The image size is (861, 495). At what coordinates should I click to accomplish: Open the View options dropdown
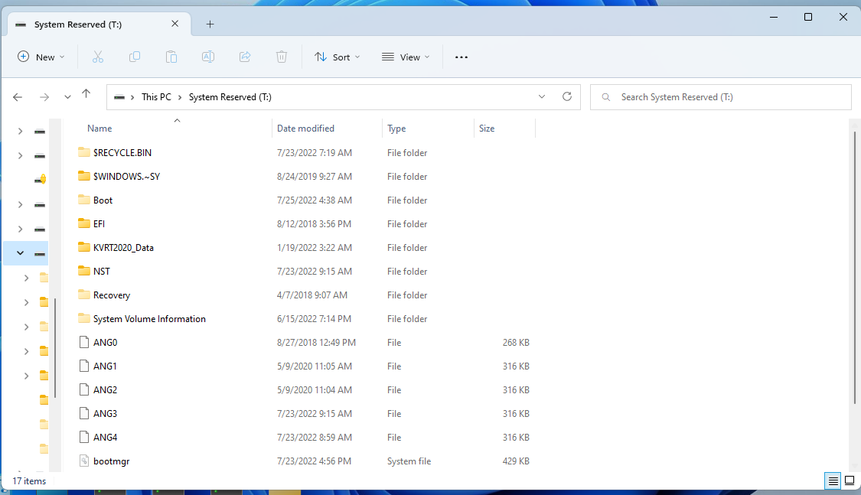coord(406,57)
